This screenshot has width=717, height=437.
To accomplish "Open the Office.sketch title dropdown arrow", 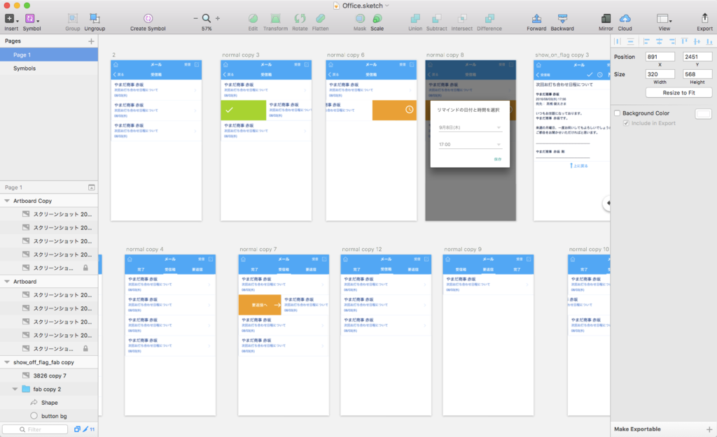I will [x=387, y=6].
